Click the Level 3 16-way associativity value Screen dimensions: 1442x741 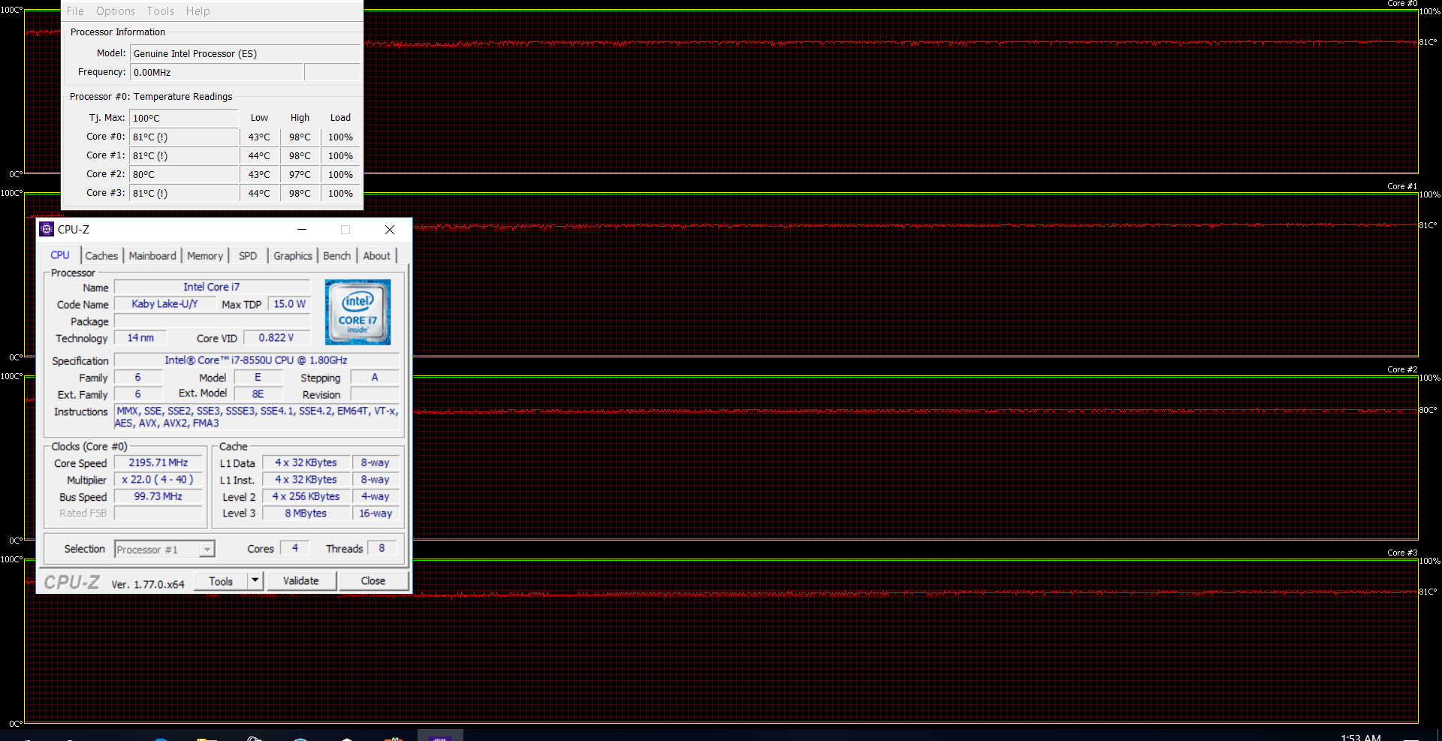pyautogui.click(x=376, y=514)
